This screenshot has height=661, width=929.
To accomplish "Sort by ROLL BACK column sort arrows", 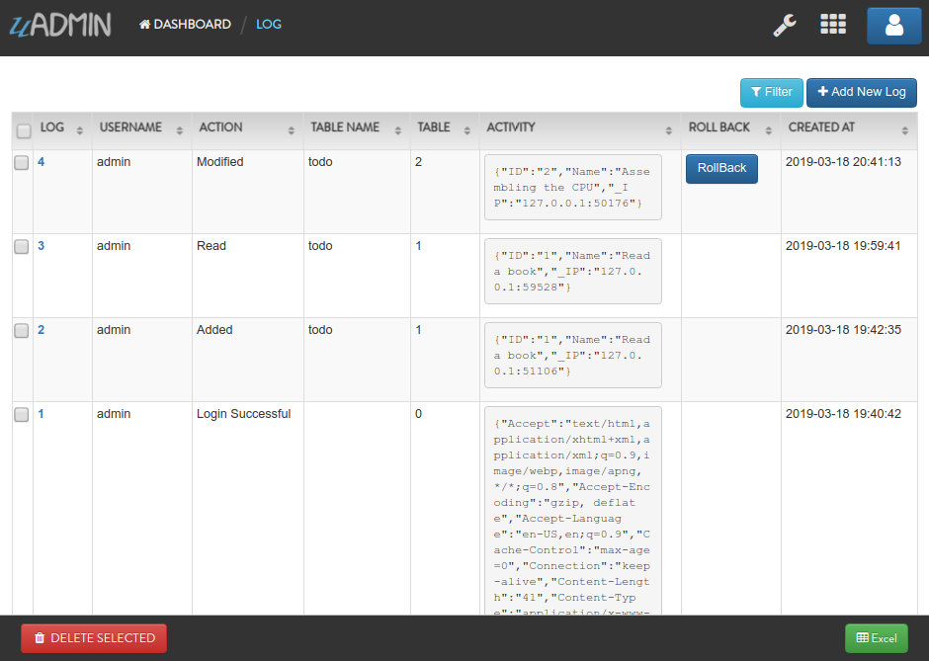I will coord(769,130).
